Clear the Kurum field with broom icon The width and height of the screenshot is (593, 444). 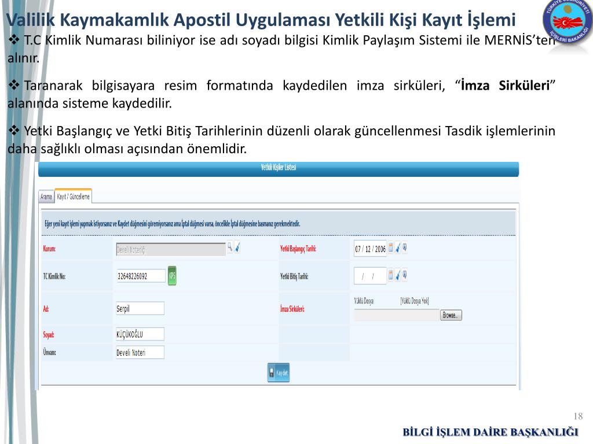pyautogui.click(x=237, y=247)
